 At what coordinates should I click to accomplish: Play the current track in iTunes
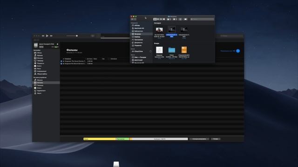point(47,36)
